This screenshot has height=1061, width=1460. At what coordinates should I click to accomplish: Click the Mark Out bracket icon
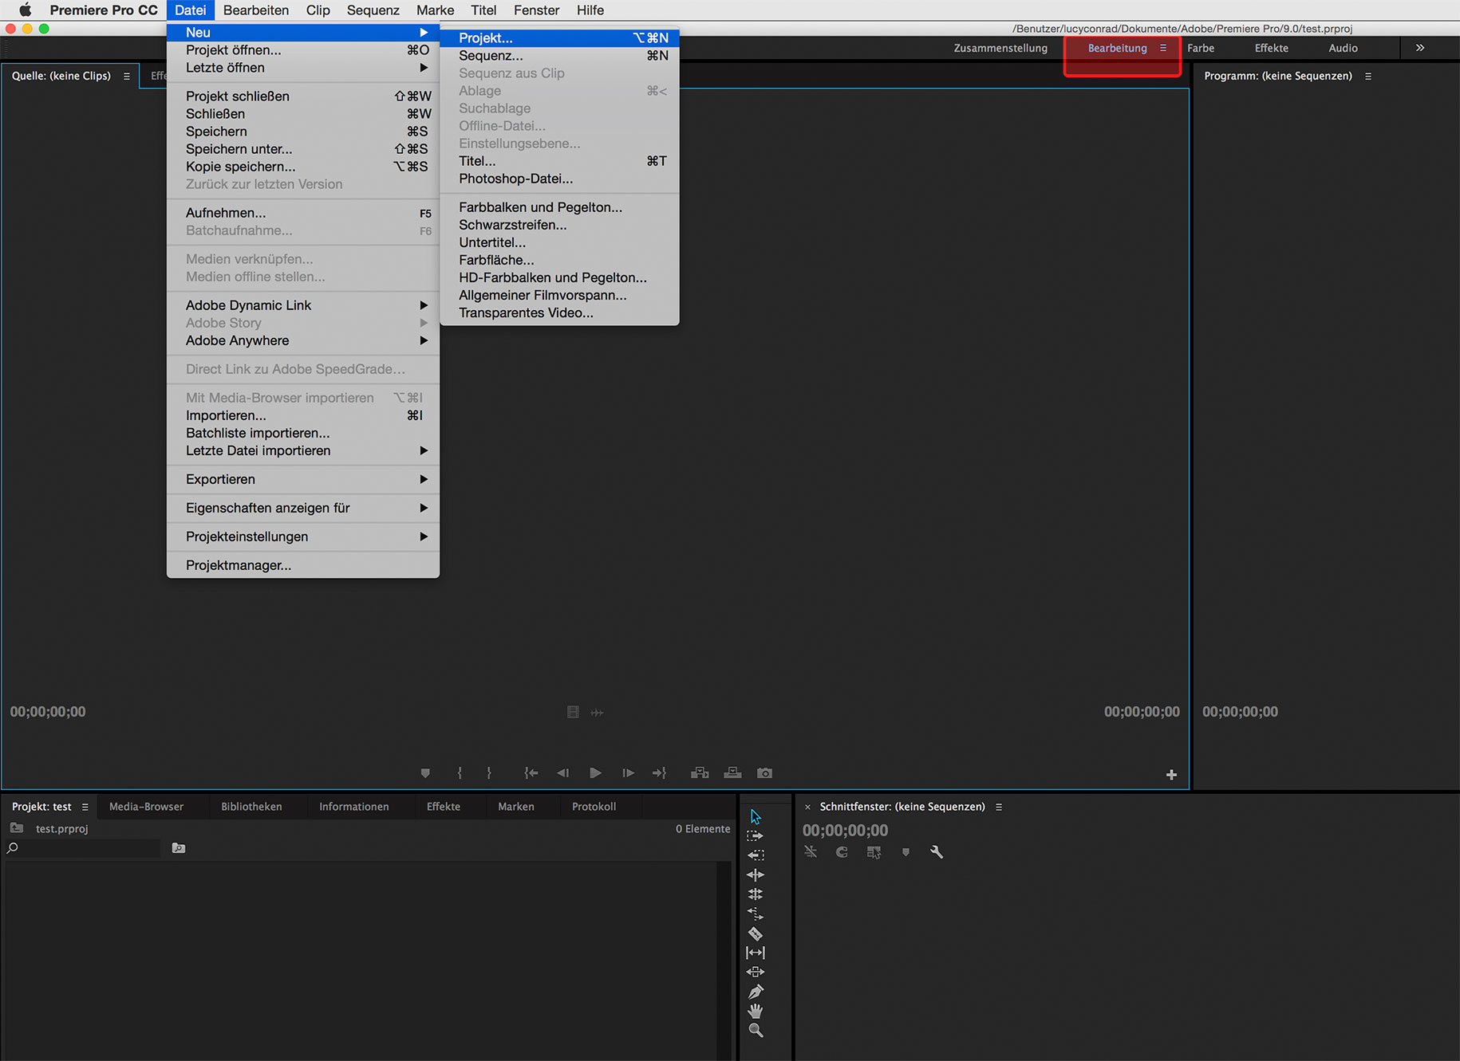(x=489, y=773)
